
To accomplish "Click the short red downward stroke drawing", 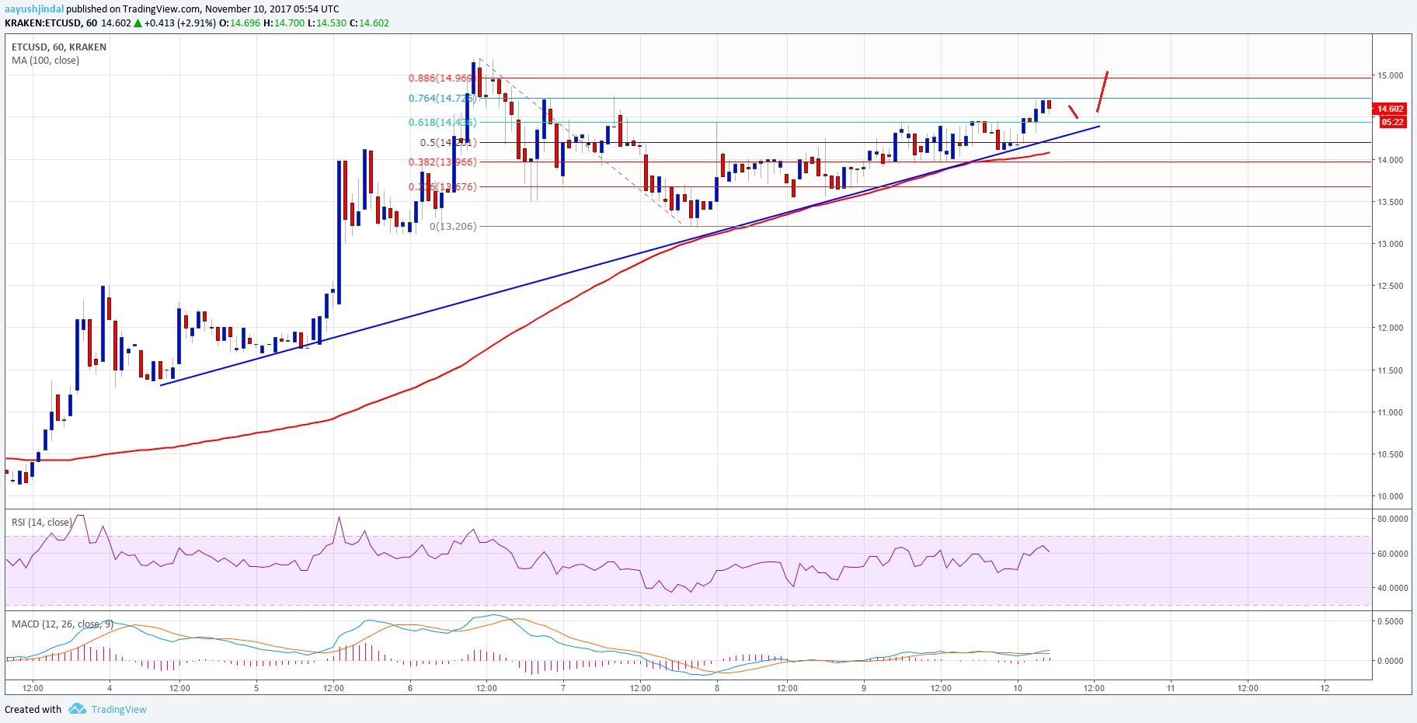I will point(1073,112).
